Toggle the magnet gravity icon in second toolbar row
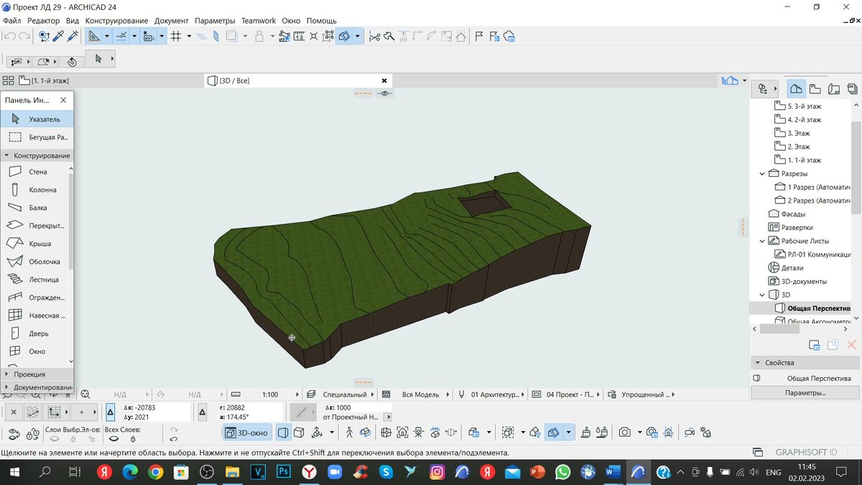862x485 pixels. point(72,62)
